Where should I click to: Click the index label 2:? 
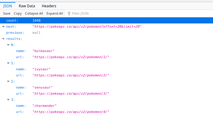[13, 81]
